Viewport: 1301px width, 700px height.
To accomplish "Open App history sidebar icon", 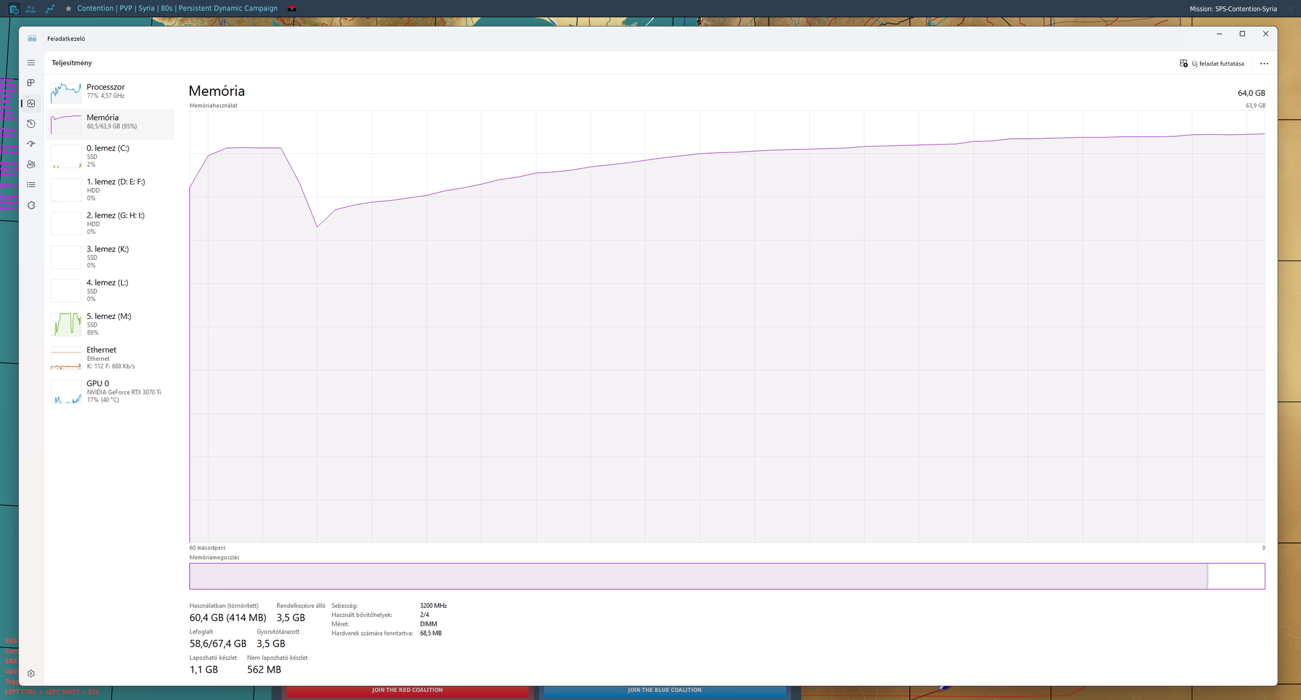I will [31, 124].
